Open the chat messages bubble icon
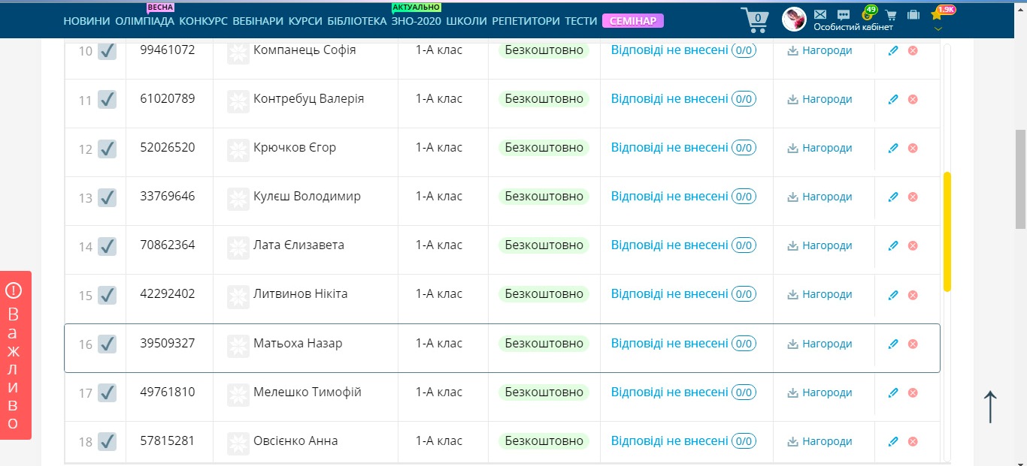Viewport: 1027px width, 466px height. 844,14
